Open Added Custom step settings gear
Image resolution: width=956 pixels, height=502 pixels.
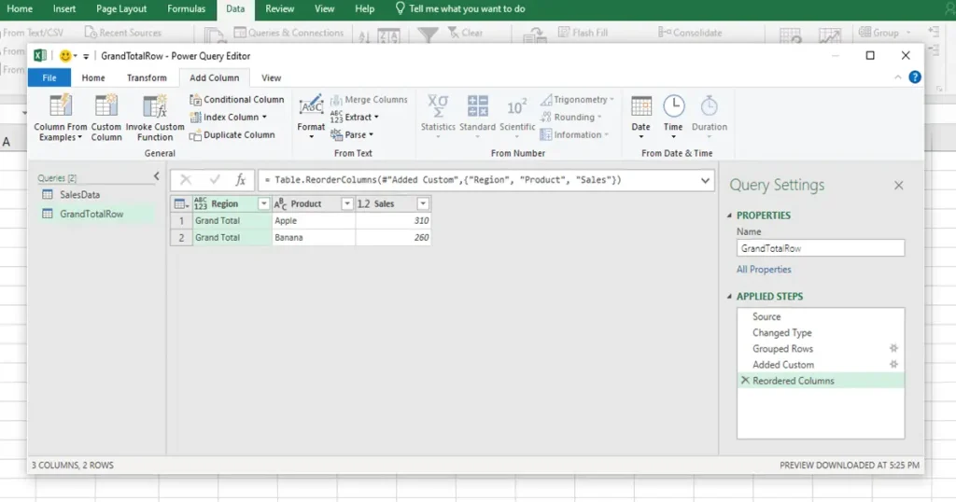[x=893, y=364]
